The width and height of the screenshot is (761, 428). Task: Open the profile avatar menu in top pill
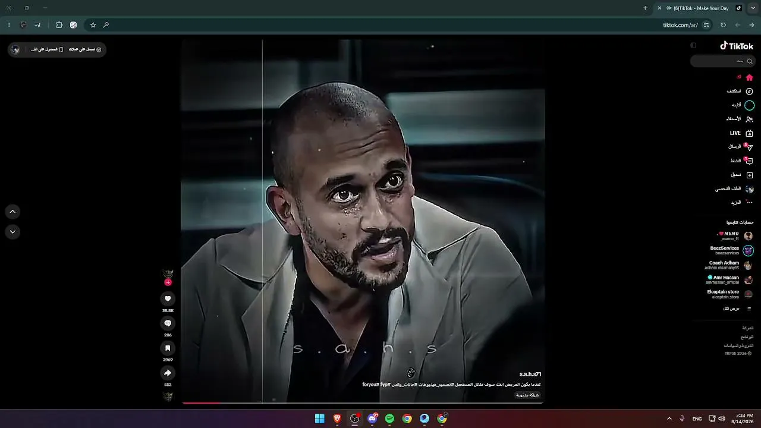(x=15, y=49)
